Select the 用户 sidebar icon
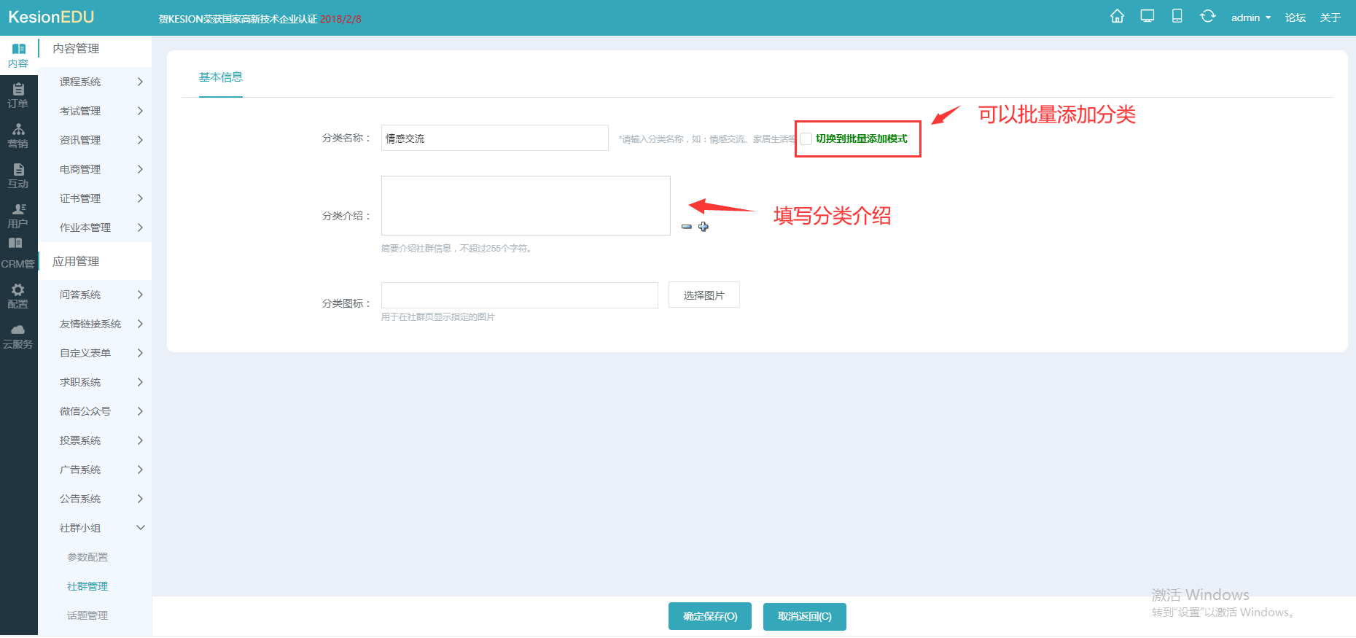Image resolution: width=1356 pixels, height=638 pixels. click(19, 216)
